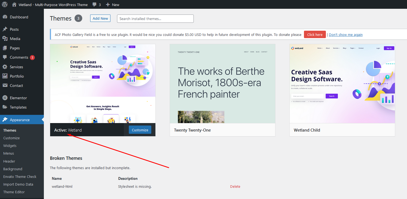Go to the Widgets submenu
This screenshot has height=199, width=407.
tap(10, 146)
